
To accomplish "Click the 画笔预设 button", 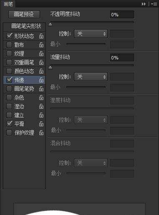I will tap(24, 15).
